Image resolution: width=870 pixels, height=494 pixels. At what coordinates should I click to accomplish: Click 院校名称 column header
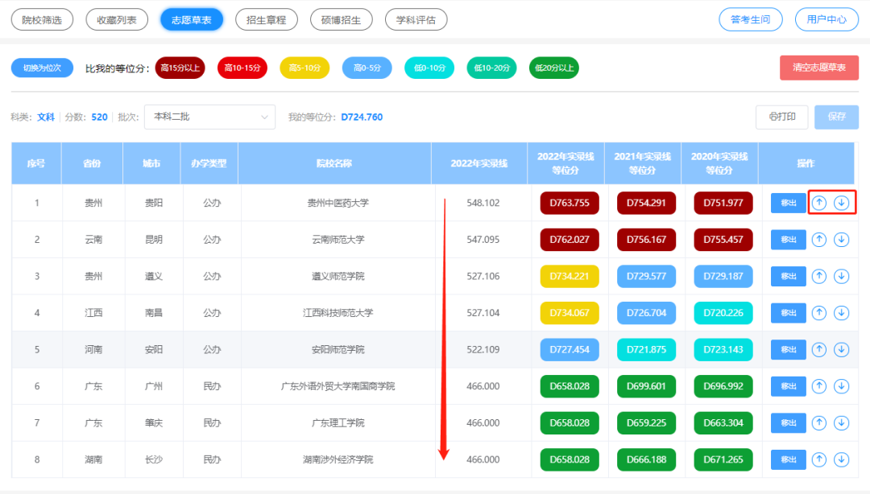[x=334, y=163]
